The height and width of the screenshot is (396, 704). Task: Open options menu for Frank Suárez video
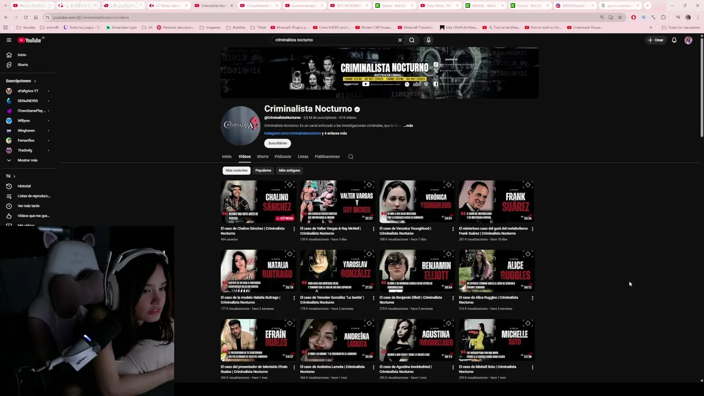[532, 229]
